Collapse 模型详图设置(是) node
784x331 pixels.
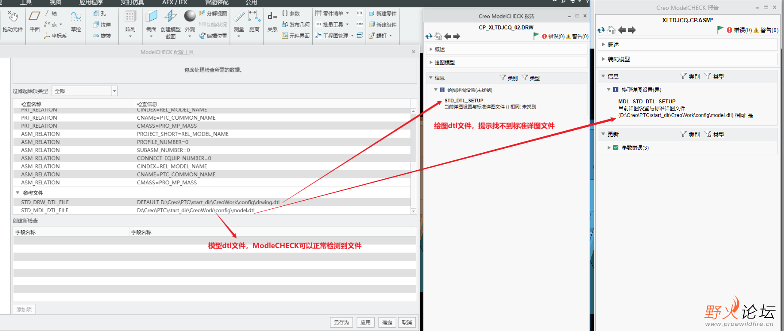tap(608, 90)
